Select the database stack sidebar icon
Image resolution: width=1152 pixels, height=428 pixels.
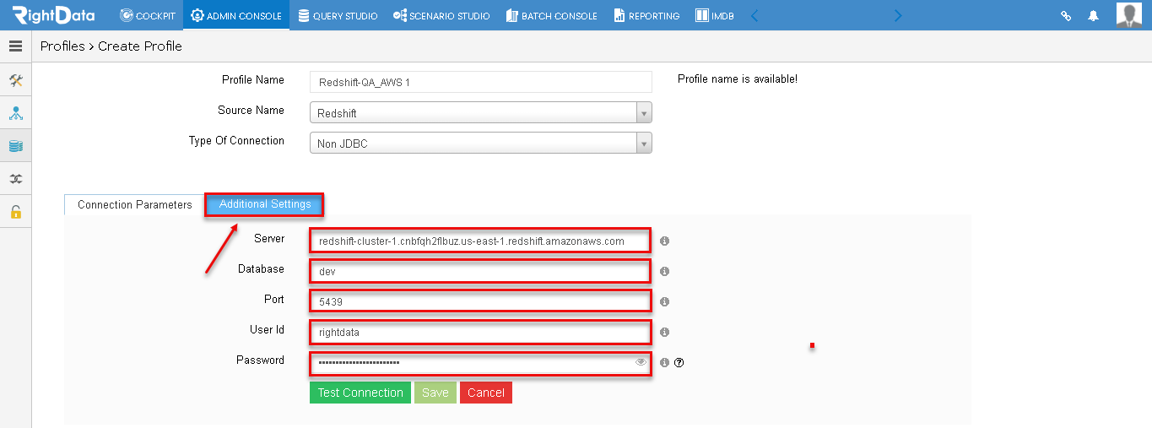[x=15, y=146]
